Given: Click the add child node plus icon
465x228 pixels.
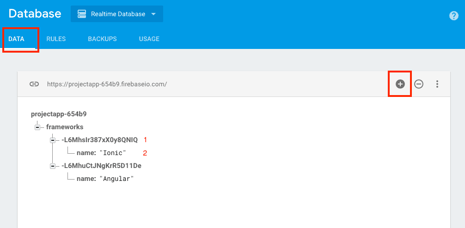Looking at the screenshot, I should coord(400,84).
